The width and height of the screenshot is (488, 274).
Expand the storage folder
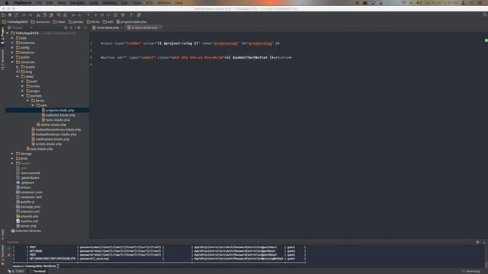(12, 154)
